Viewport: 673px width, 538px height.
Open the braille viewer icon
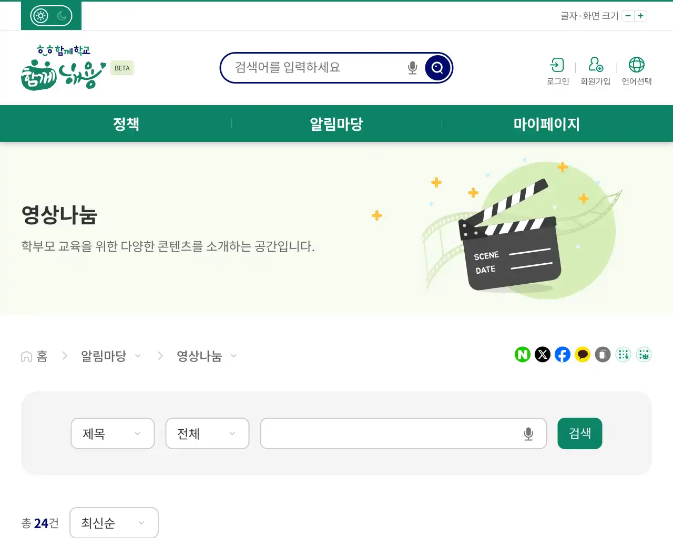(644, 355)
